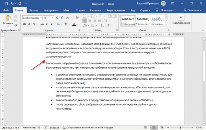Apply the Обычный style

[x=128, y=21]
